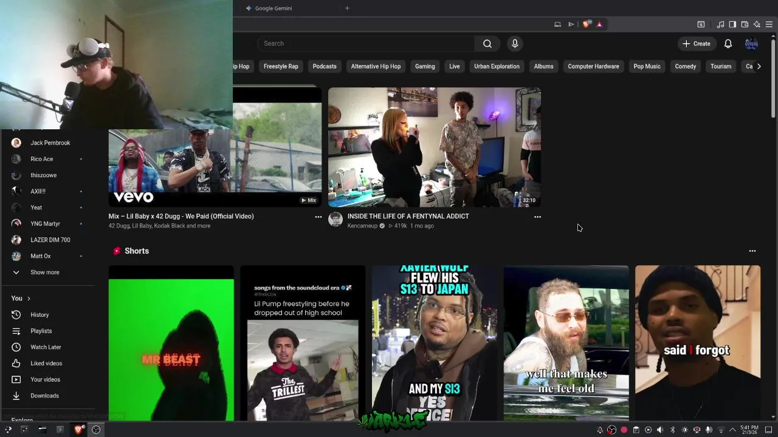778x437 pixels.
Task: Play the Xavier Wulf S13 Japan short
Action: tap(435, 343)
